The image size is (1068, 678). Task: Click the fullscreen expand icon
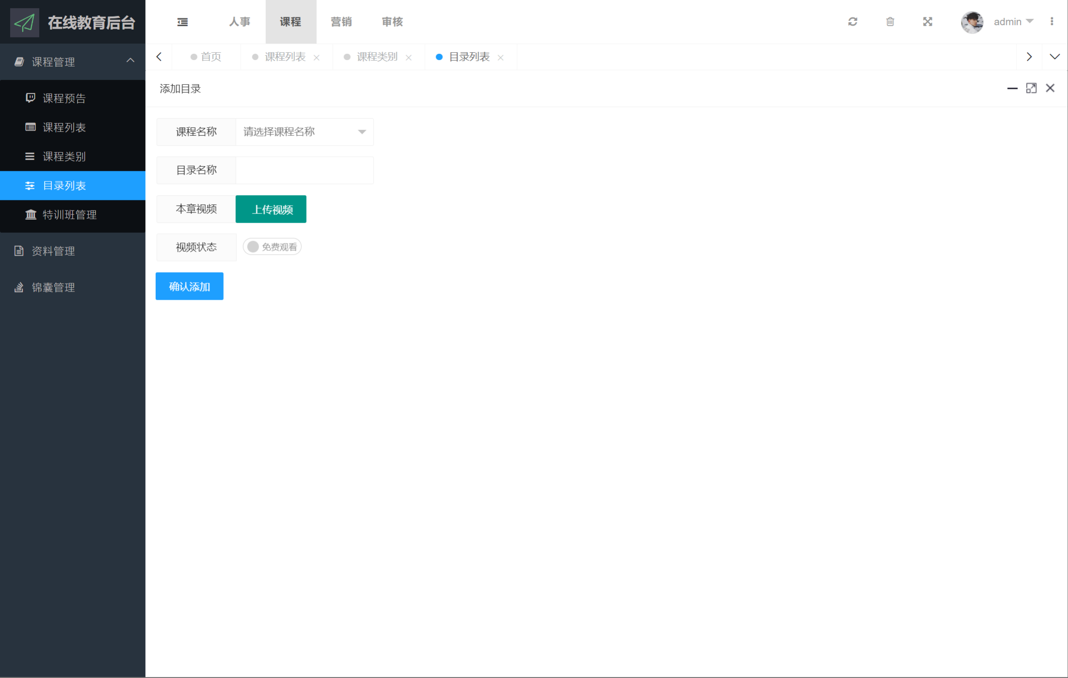[927, 22]
